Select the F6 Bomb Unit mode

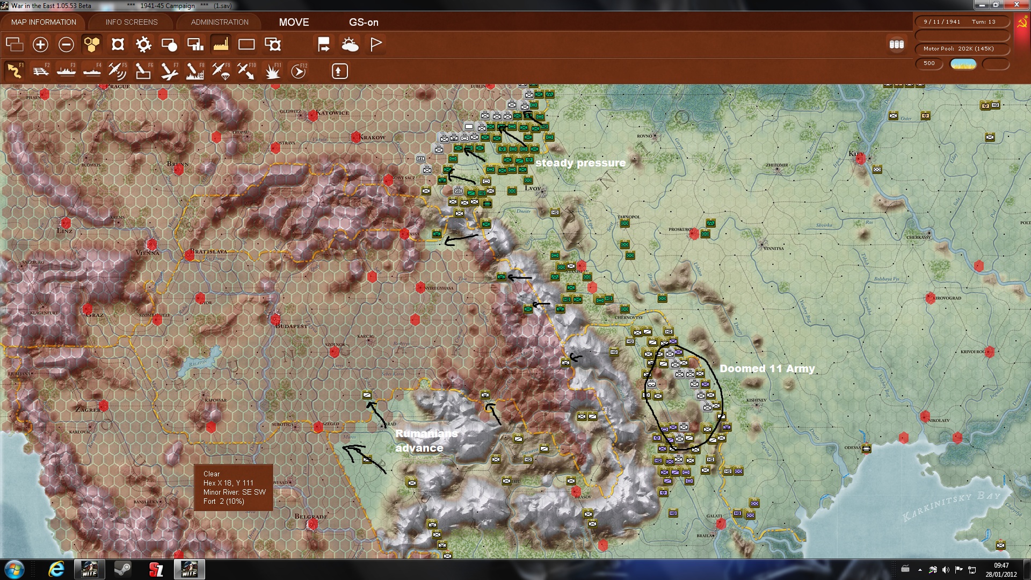pos(143,70)
